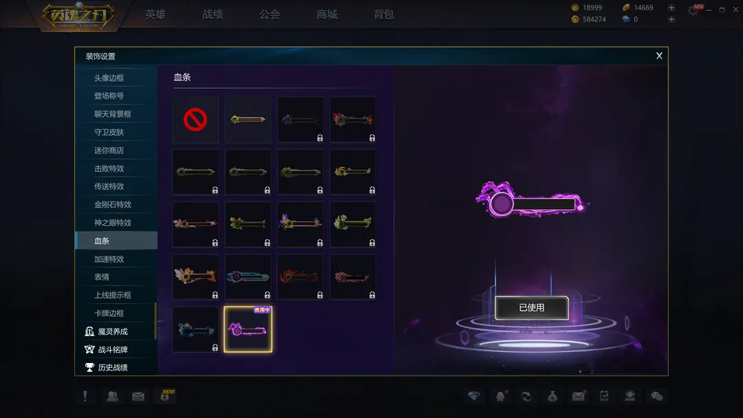Open friends list icon in bottom bar
The width and height of the screenshot is (743, 418).
pos(112,396)
